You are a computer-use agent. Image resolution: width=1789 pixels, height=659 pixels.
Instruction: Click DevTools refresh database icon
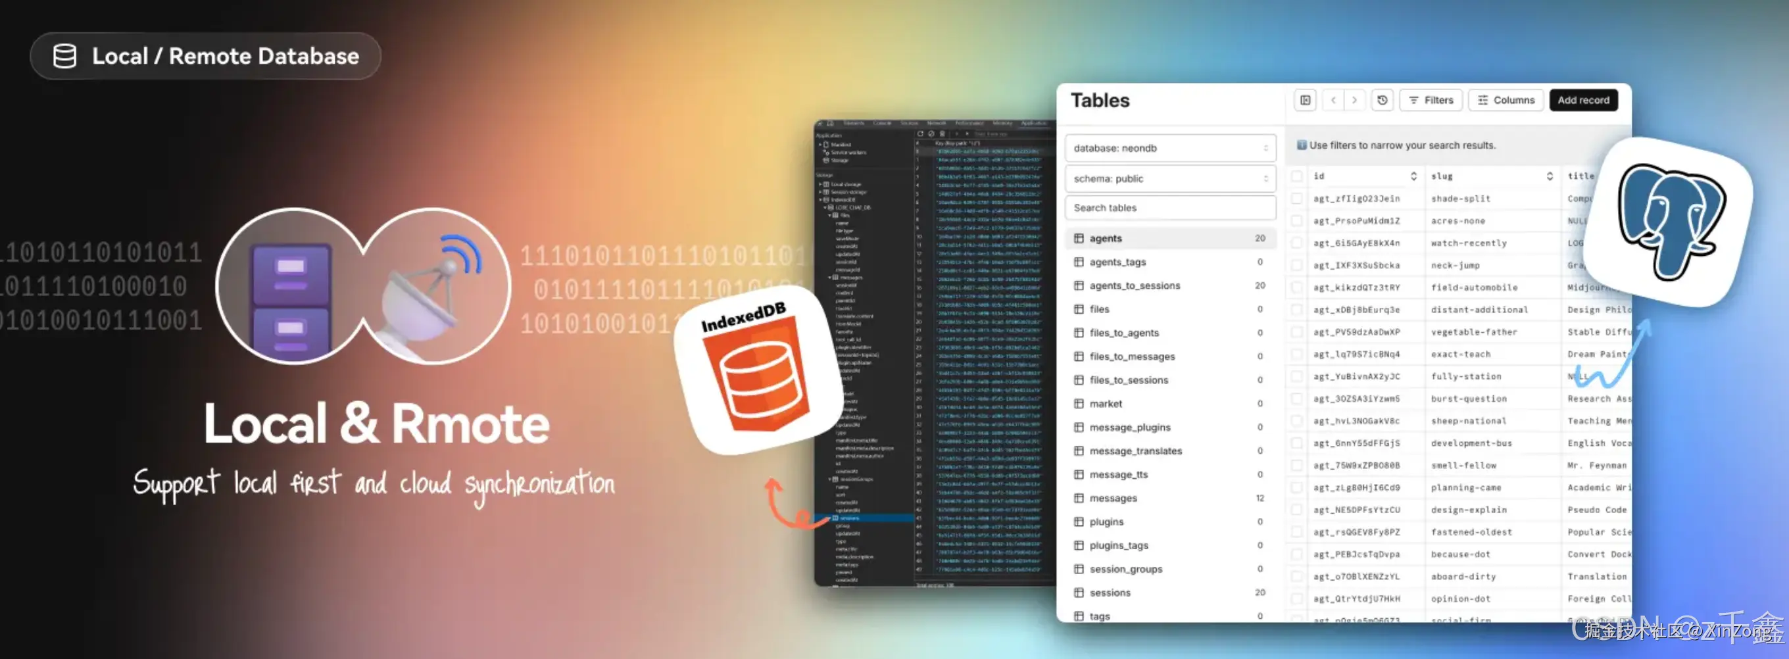[920, 134]
